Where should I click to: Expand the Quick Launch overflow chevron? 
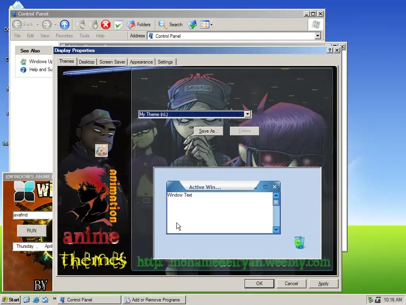click(54, 299)
